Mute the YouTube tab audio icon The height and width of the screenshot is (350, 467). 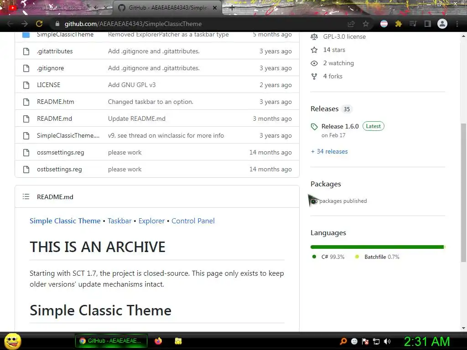[96, 8]
